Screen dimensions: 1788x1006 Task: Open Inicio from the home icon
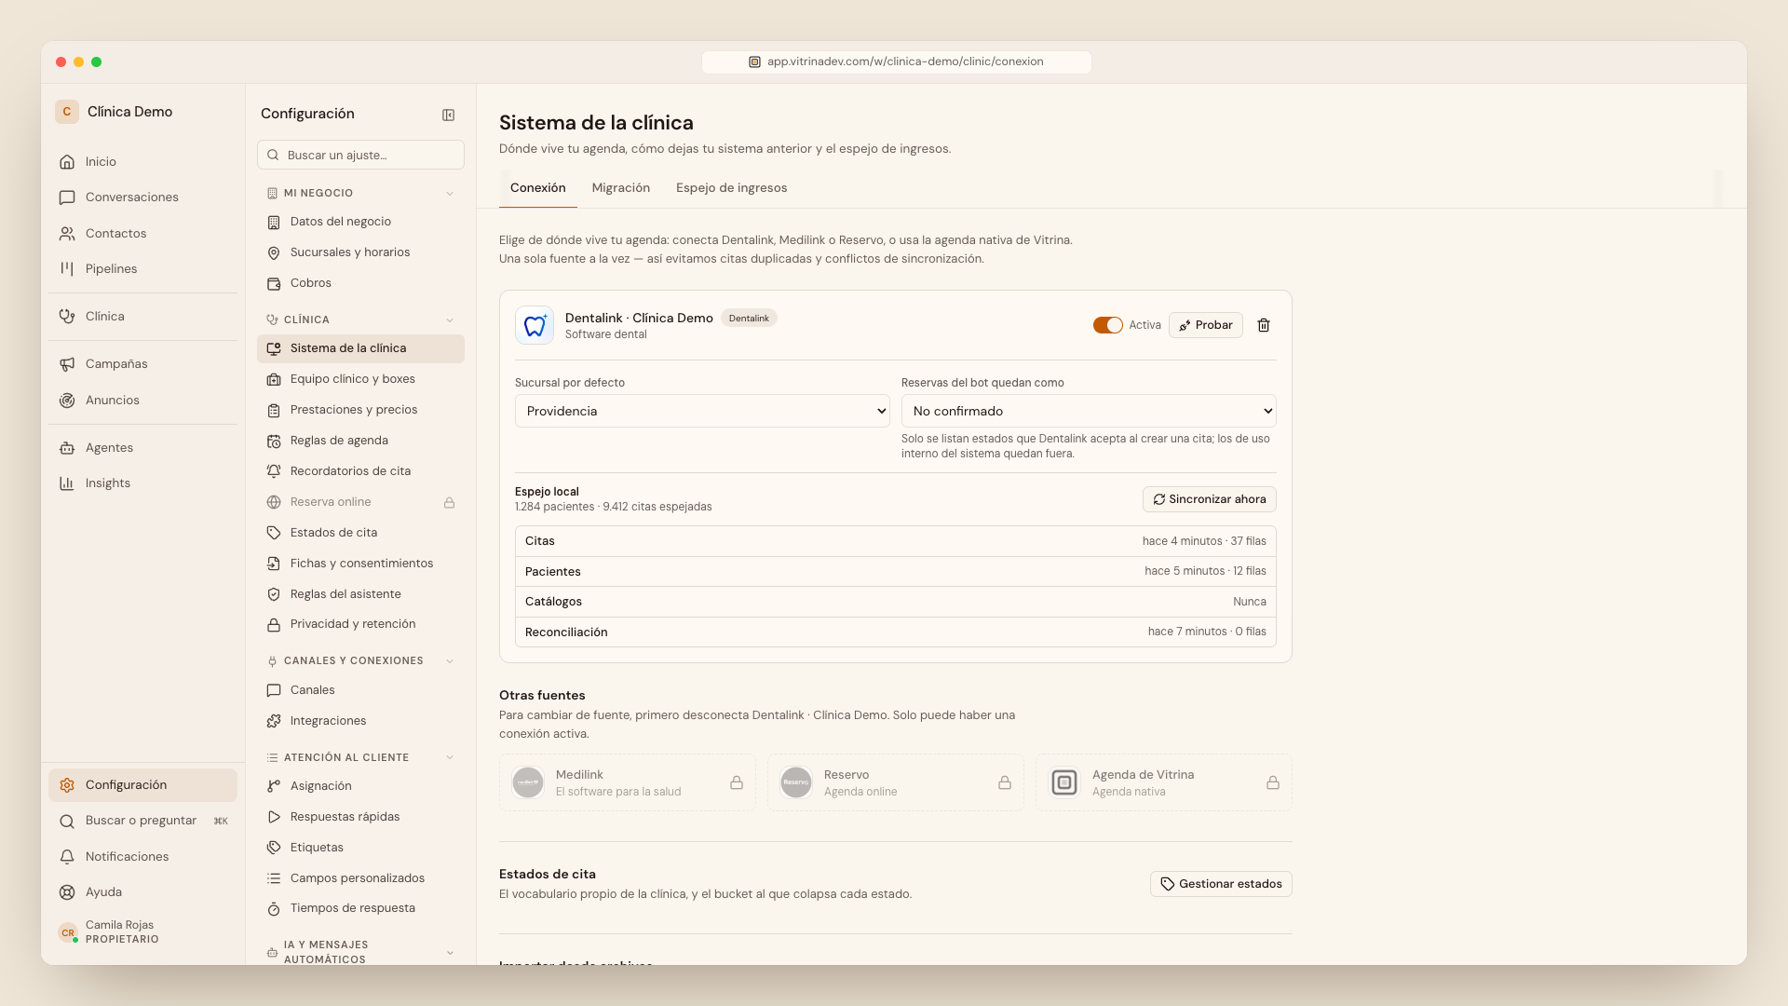142,162
